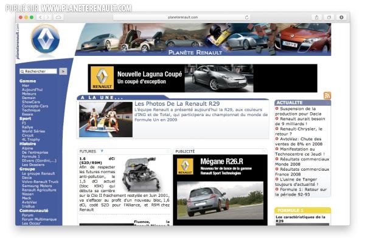The width and height of the screenshot is (365, 243).
Task: Open the F1 link under Sport
Action: point(24,123)
